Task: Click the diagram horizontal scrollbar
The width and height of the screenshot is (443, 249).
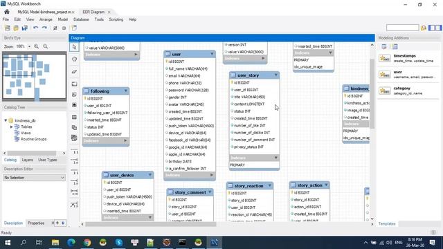Action: 151,224
